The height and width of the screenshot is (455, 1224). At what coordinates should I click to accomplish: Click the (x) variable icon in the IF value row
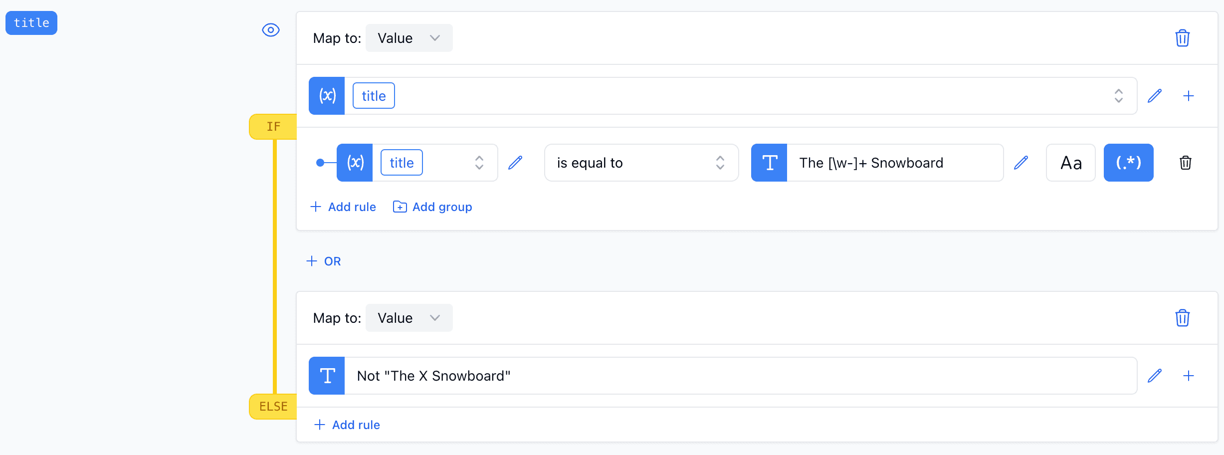click(327, 96)
